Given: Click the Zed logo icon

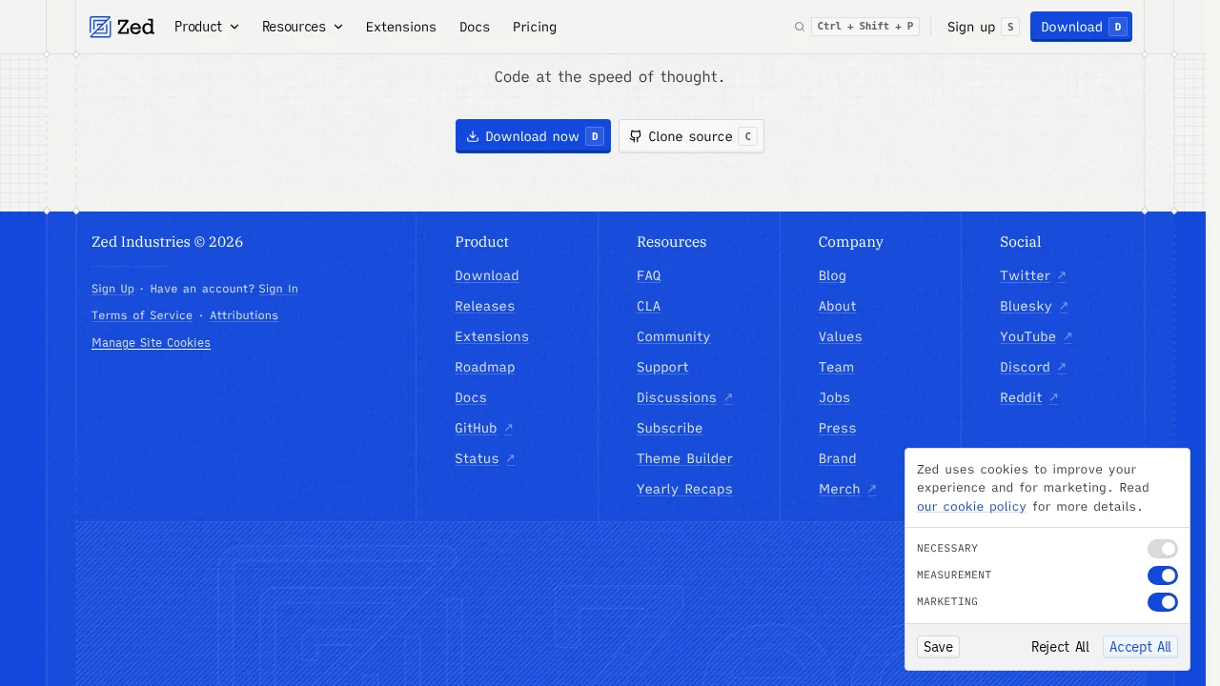Looking at the screenshot, I should pos(100,27).
